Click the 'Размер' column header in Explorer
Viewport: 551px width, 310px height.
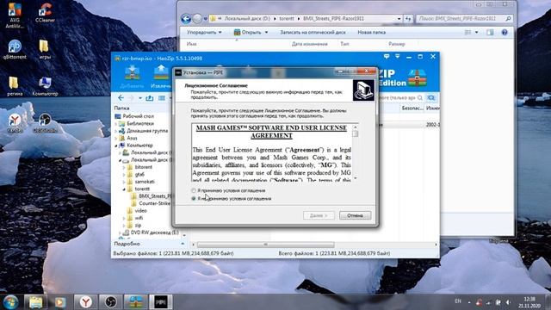click(397, 44)
